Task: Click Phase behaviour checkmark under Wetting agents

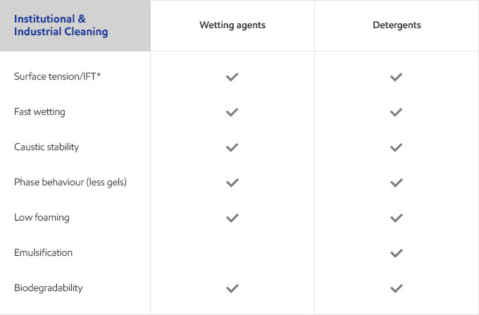Action: [x=232, y=183]
